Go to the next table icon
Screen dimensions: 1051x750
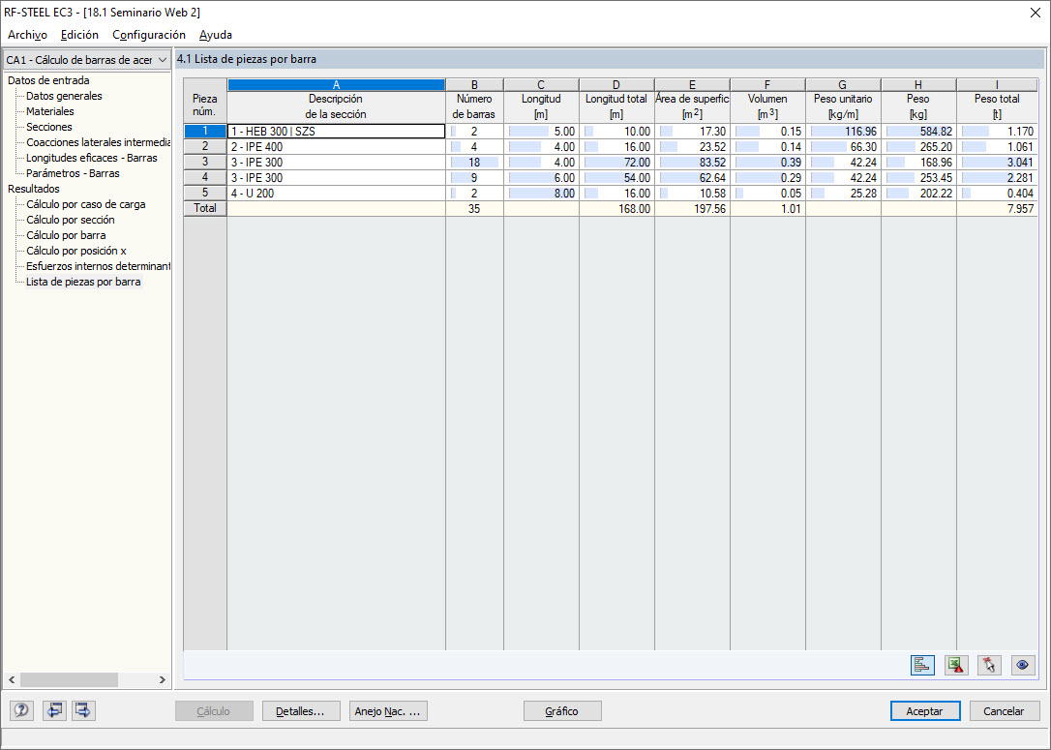point(82,710)
